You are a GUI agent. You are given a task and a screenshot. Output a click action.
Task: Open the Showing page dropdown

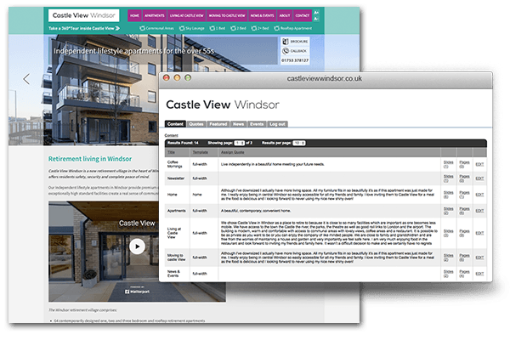[x=240, y=143]
